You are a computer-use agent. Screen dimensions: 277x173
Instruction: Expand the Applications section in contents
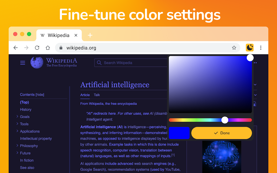pyautogui.click(x=17, y=131)
